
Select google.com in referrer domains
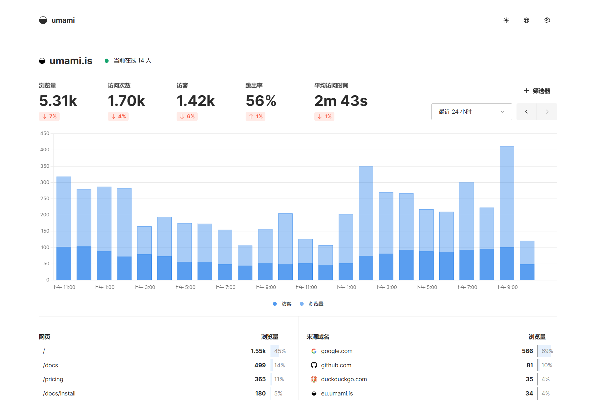(337, 351)
